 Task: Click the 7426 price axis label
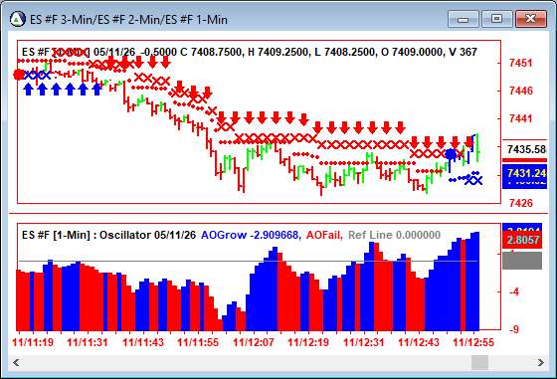coord(520,203)
